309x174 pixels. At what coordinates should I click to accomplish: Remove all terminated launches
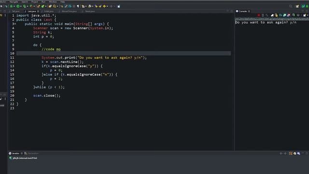[x=267, y=15]
